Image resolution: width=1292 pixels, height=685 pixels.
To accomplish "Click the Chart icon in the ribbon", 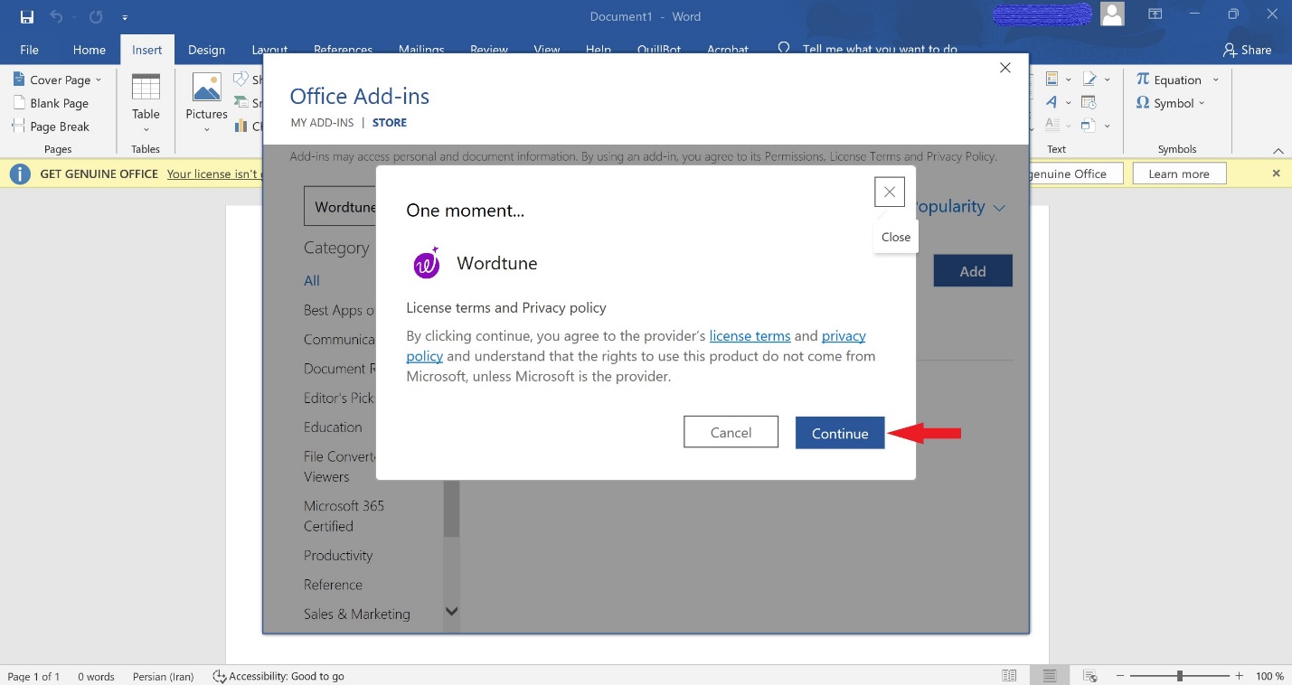I will click(241, 127).
